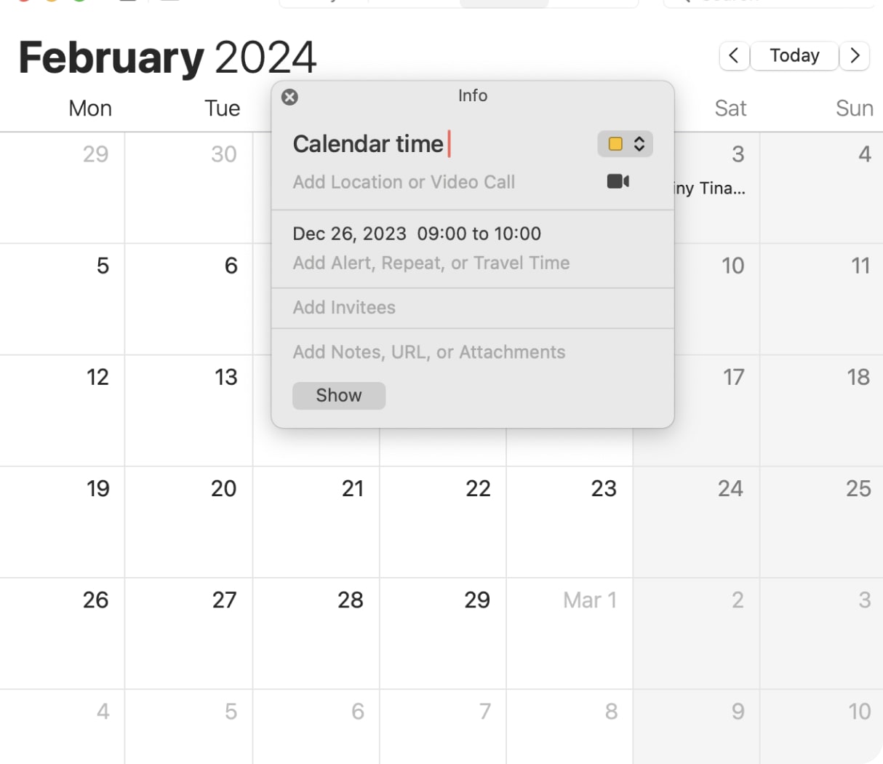Open the event on Saturday 3
The height and width of the screenshot is (764, 883).
pyautogui.click(x=709, y=188)
